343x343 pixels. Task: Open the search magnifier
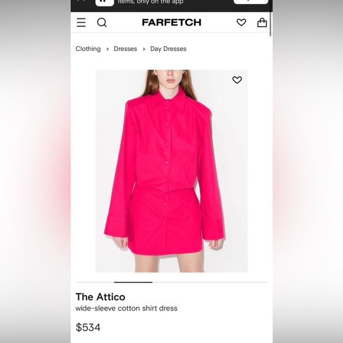(x=102, y=22)
